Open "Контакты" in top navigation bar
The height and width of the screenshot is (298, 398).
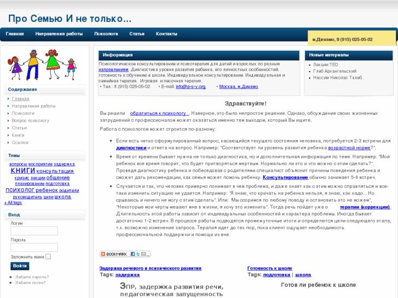166,34
